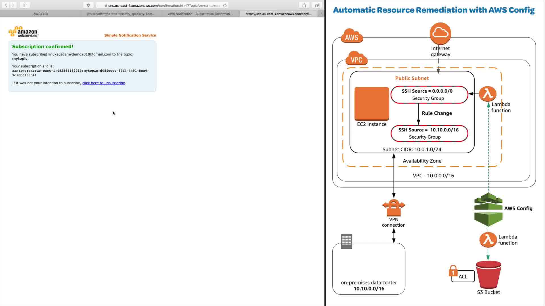Image resolution: width=545 pixels, height=306 pixels.
Task: Switch to linuxacademy security specialty tab
Action: point(121,14)
